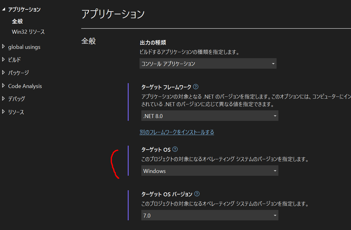Open the 7.0 OS version dropdown
Screen dimensions: 351x230
[x=210, y=215]
